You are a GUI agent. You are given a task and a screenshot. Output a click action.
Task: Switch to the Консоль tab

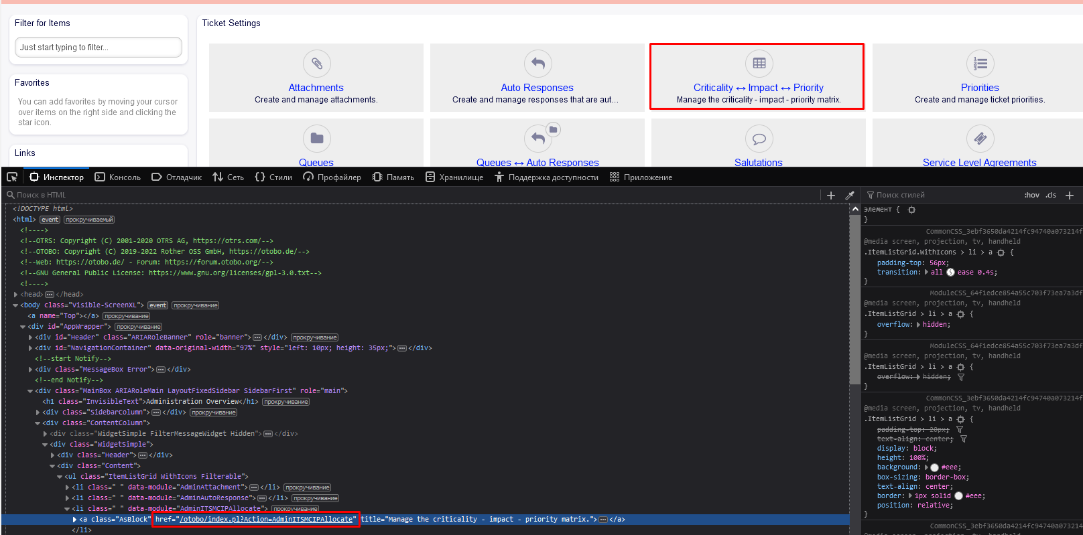click(x=118, y=177)
